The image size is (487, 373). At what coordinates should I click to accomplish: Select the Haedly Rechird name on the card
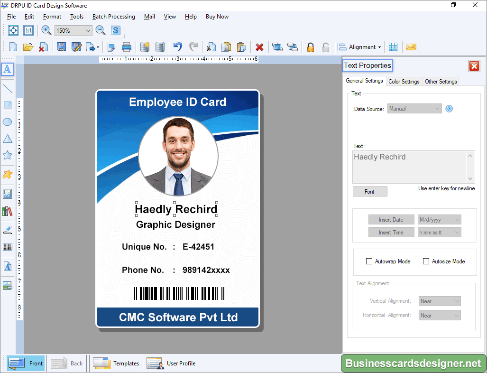176,209
